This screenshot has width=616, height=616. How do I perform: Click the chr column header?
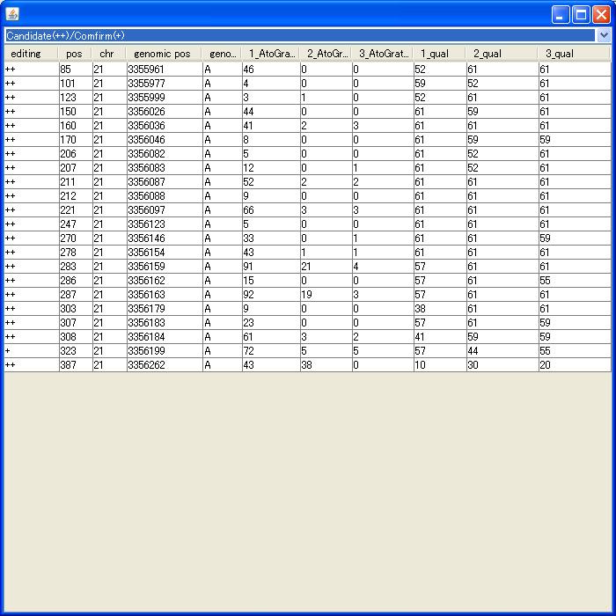click(x=109, y=54)
